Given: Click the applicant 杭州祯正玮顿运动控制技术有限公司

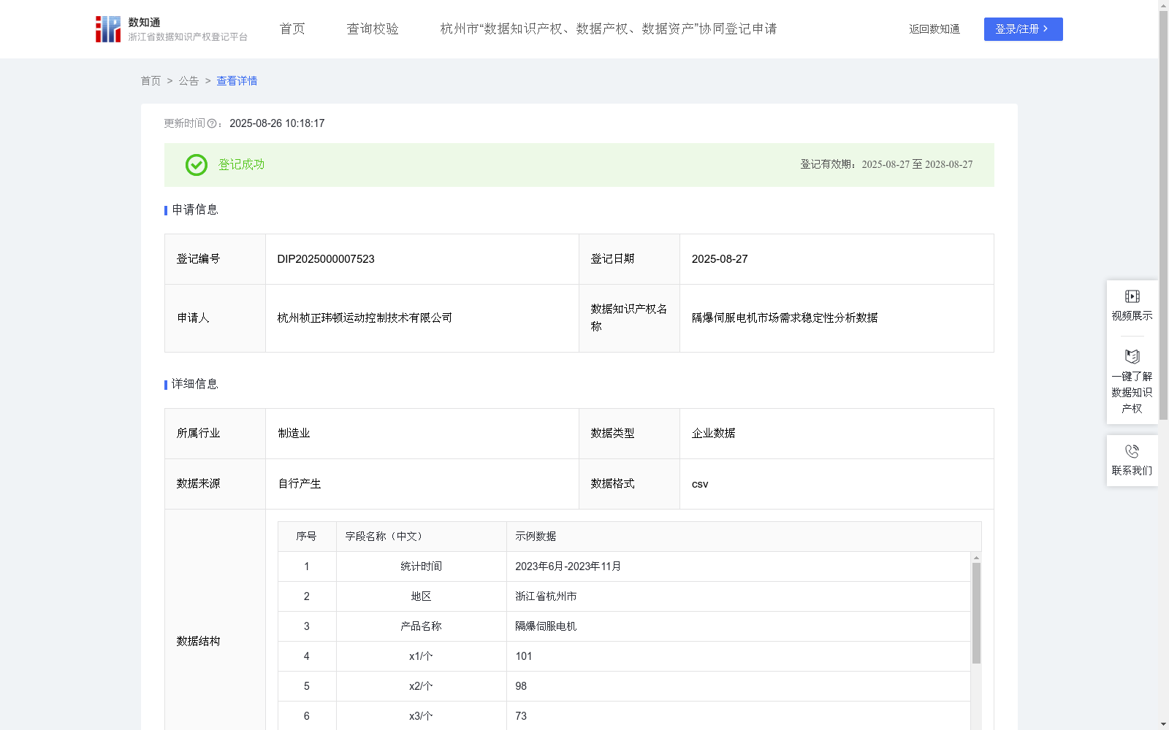Looking at the screenshot, I should click(x=365, y=318).
